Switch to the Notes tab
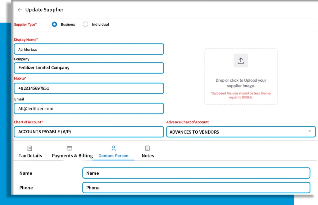318x205 pixels. point(148,152)
